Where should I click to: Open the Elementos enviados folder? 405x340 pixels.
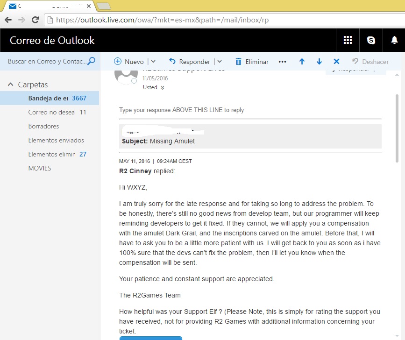point(56,140)
